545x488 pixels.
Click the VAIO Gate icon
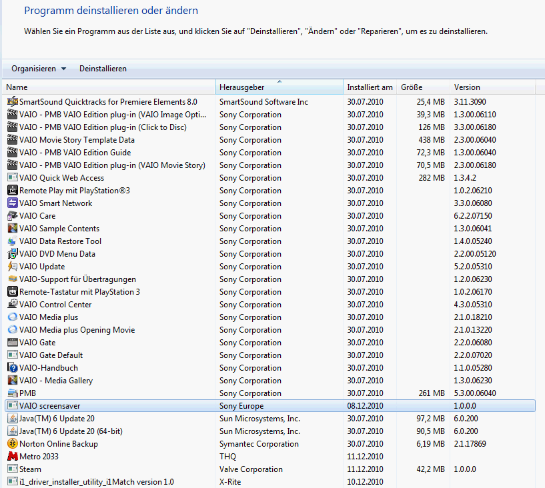click(x=13, y=343)
